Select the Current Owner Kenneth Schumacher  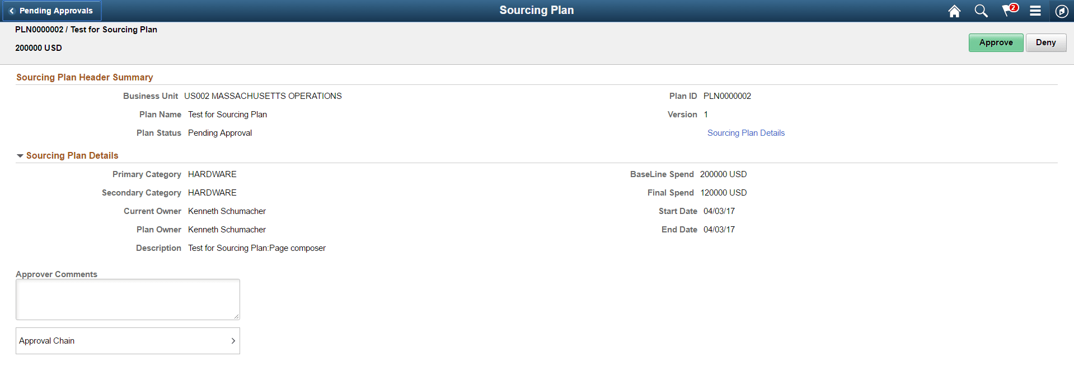(x=227, y=211)
